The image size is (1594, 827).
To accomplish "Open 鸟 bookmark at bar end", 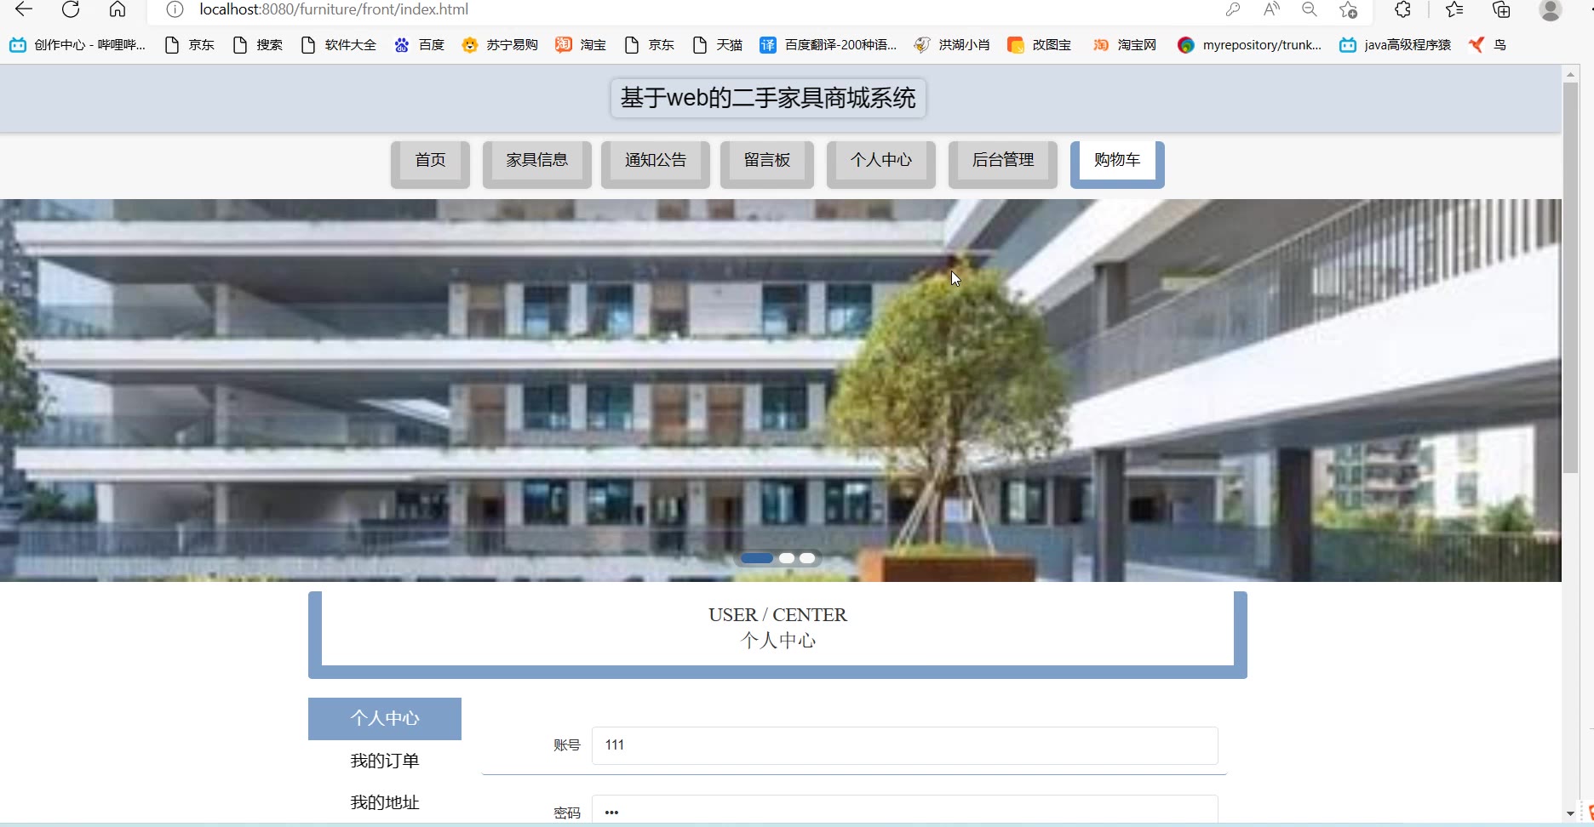I will (1488, 45).
